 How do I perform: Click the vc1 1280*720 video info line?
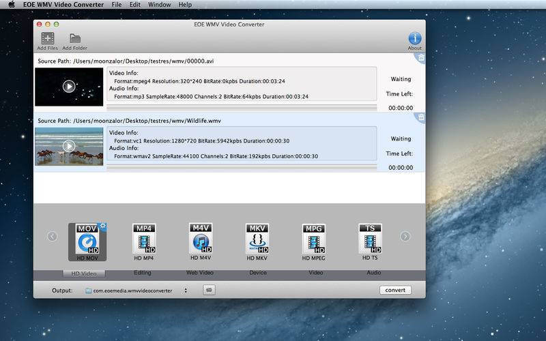(x=201, y=141)
